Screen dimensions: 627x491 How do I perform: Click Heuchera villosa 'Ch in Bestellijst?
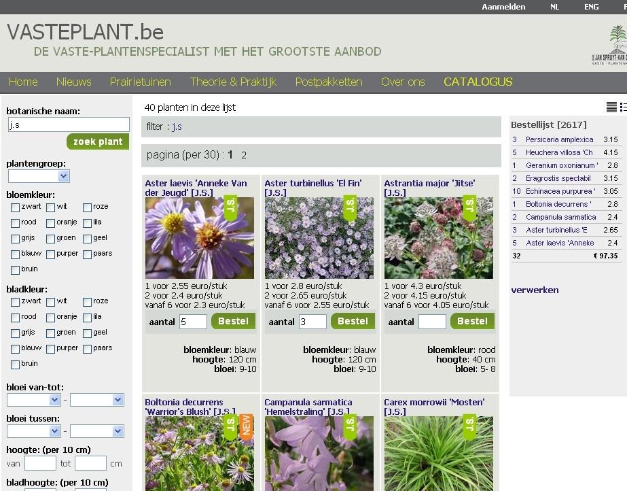[x=559, y=152]
